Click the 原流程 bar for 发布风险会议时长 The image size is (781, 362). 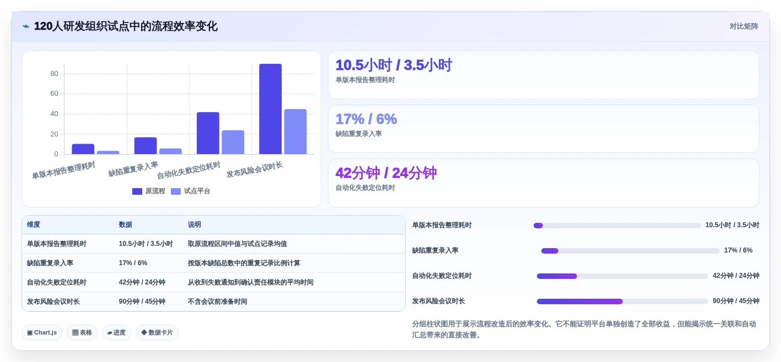[x=270, y=109]
